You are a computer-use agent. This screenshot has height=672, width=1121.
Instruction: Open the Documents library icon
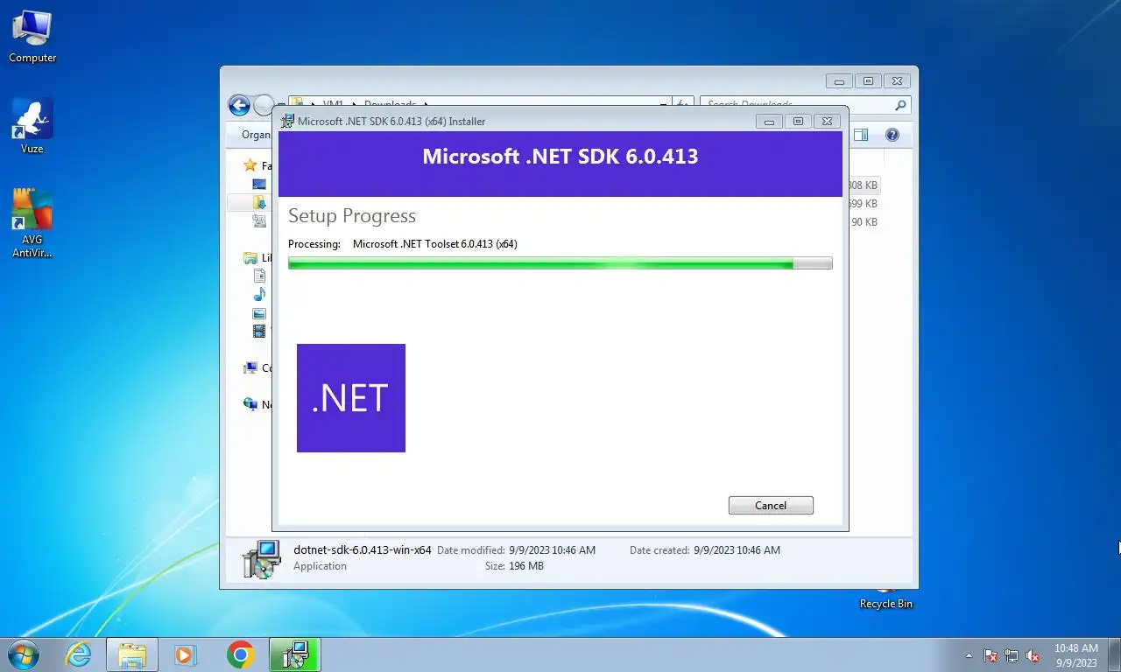259,276
